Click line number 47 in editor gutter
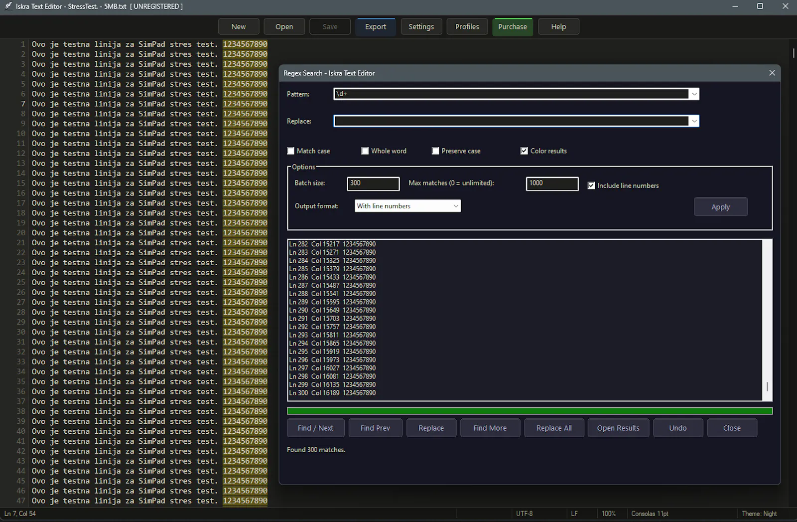797x522 pixels. [21, 501]
